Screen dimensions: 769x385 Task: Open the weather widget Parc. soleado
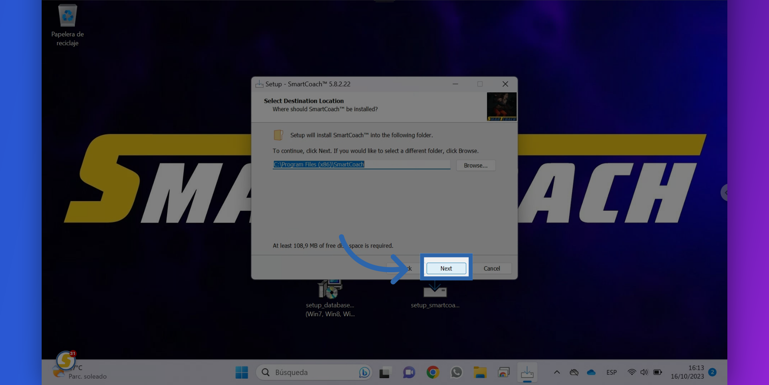coord(80,372)
